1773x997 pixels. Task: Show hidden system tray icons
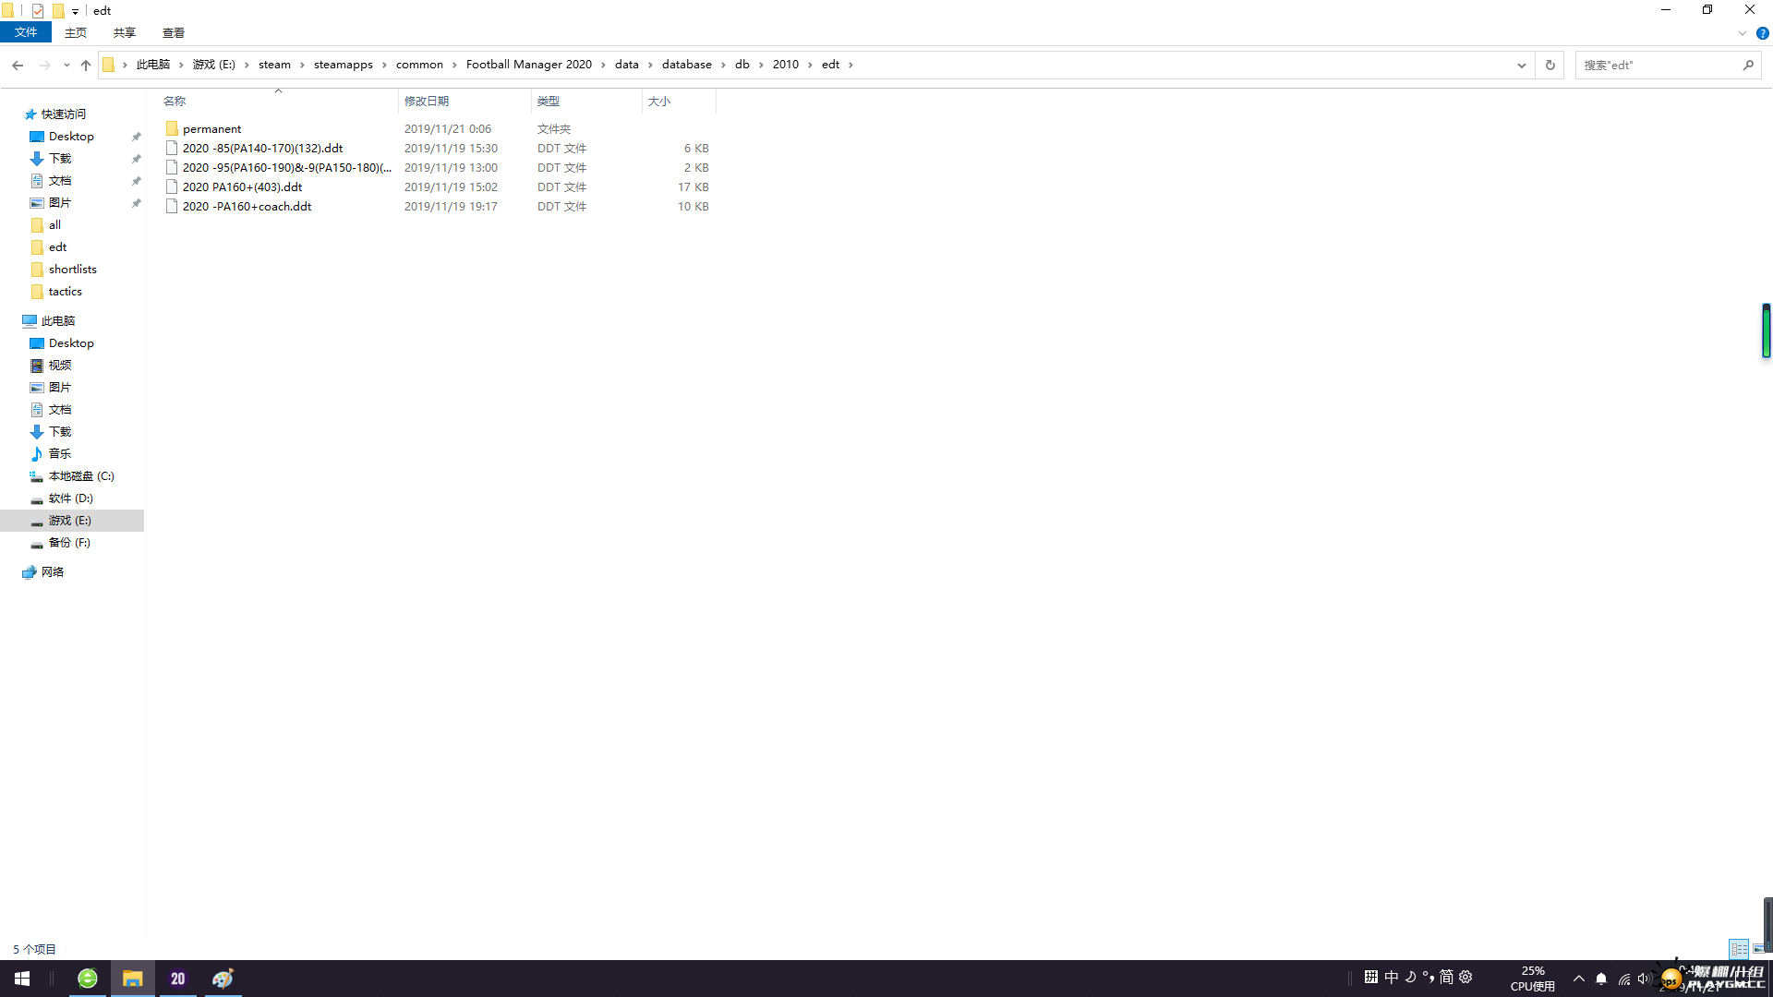click(x=1579, y=979)
